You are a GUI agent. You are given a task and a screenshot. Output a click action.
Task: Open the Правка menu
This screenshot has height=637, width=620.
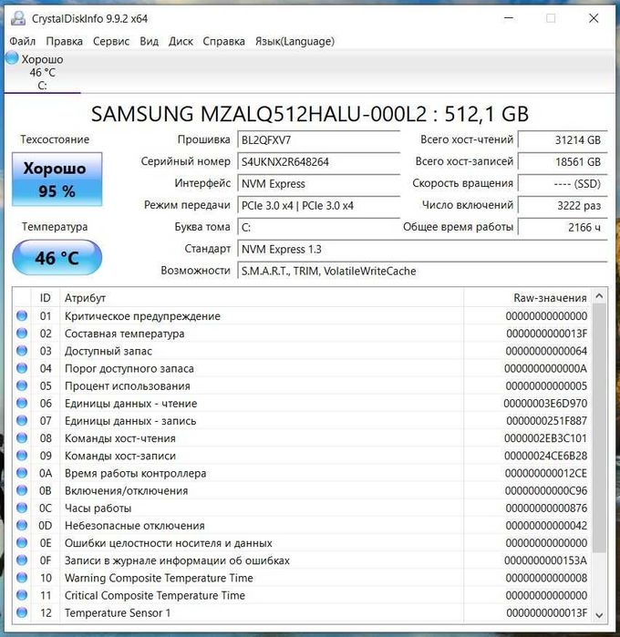[x=64, y=41]
